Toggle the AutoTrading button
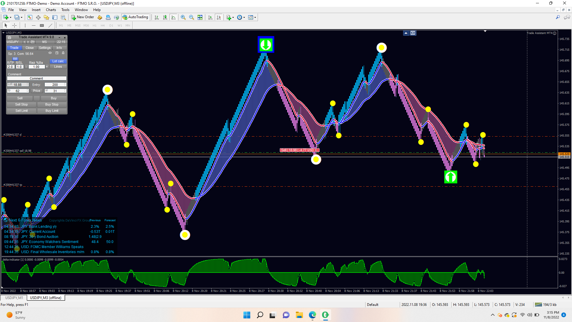Viewport: 572px width, 322px height. (135, 17)
